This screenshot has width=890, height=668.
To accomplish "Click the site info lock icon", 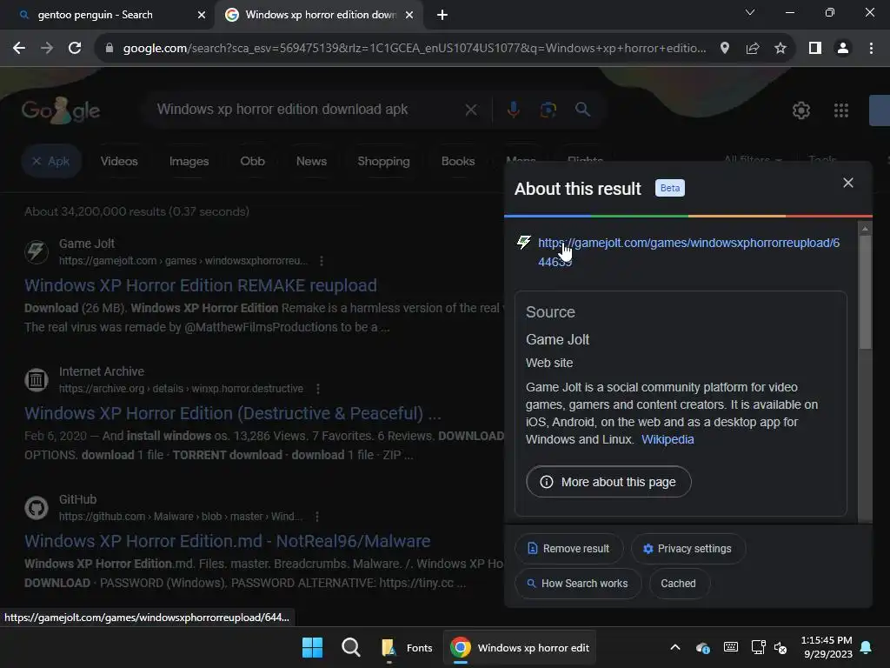I will pos(110,49).
